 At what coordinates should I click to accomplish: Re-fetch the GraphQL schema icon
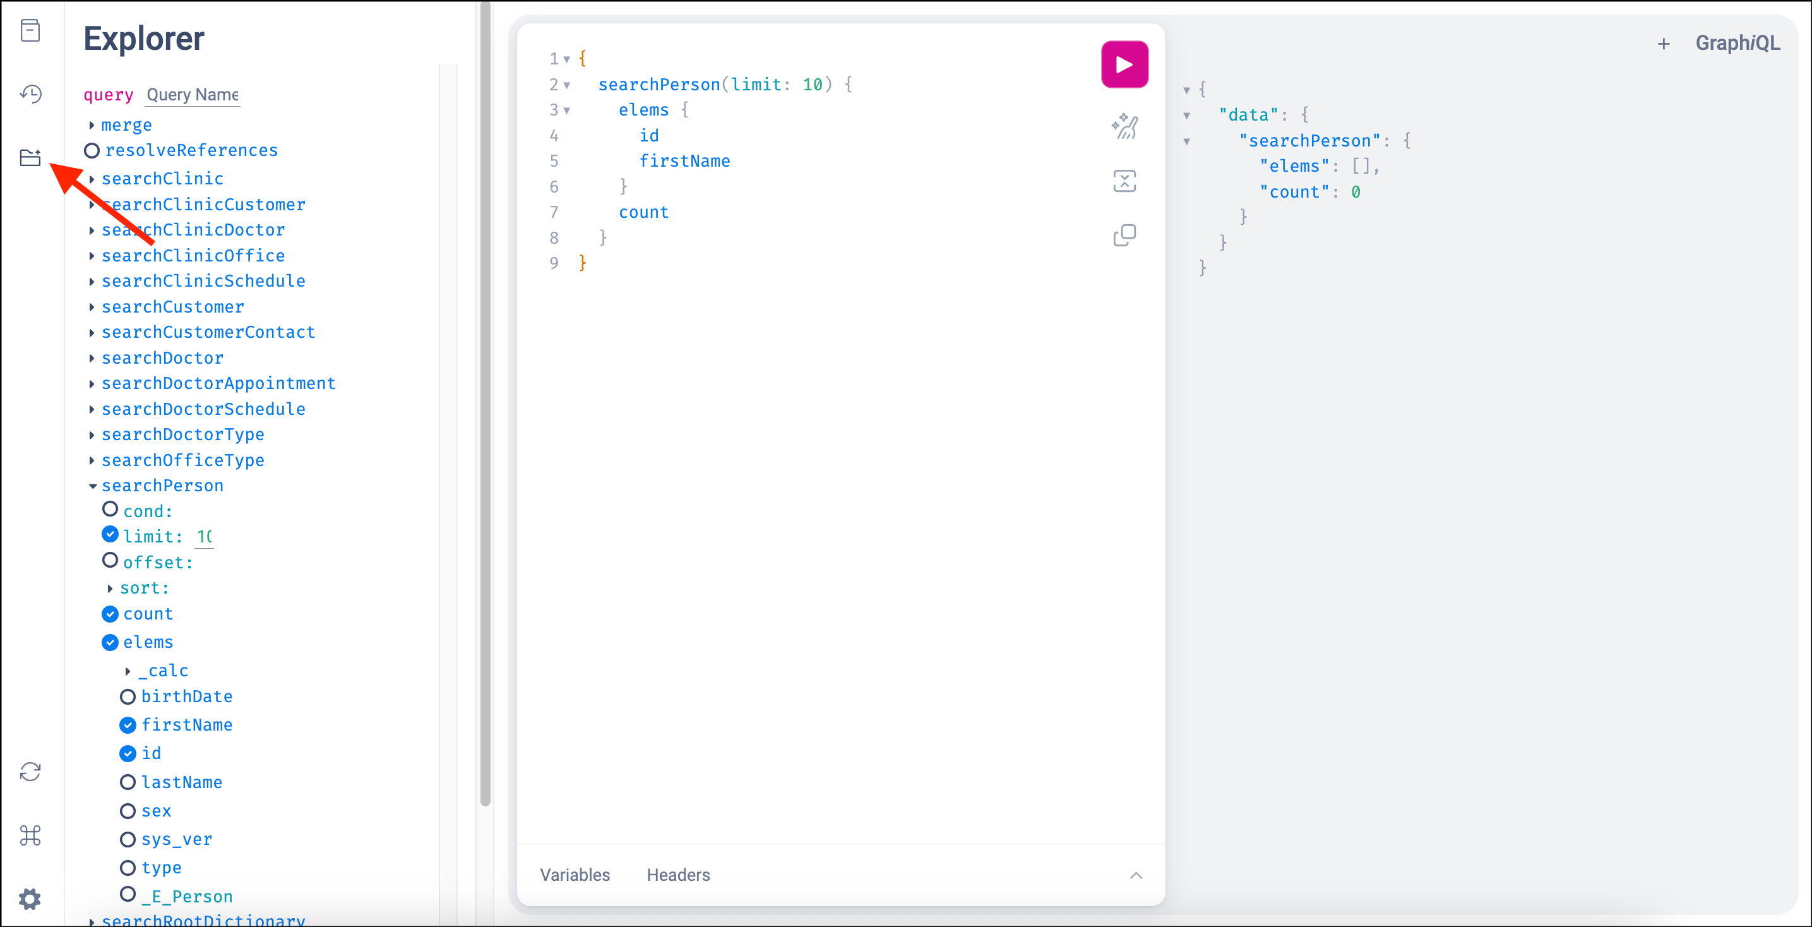[x=30, y=772]
